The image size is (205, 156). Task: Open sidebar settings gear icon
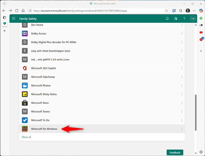click(201, 152)
